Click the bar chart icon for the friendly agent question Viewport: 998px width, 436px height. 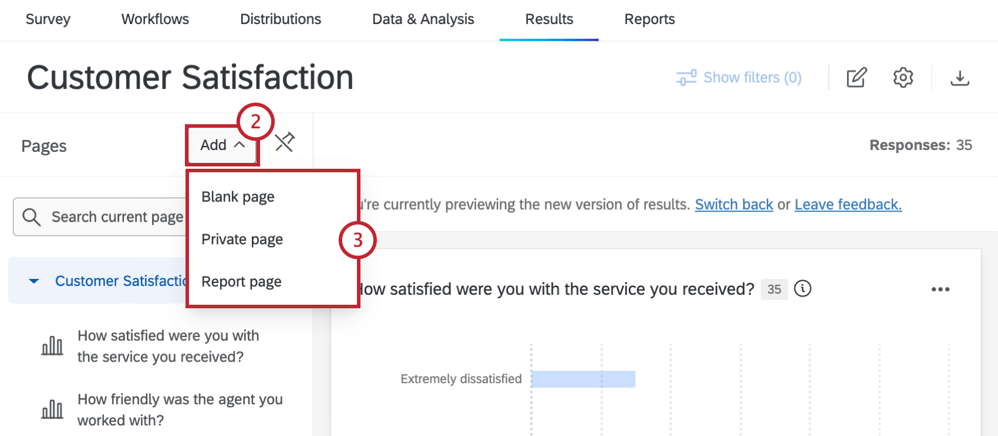point(52,409)
